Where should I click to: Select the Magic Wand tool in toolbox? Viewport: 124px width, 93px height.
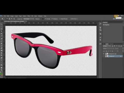click(2, 31)
